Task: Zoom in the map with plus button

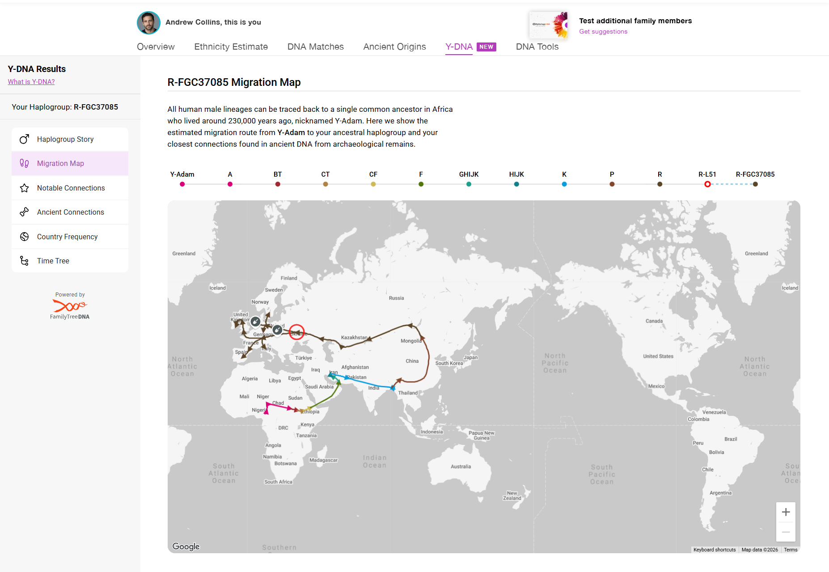Action: [x=786, y=512]
